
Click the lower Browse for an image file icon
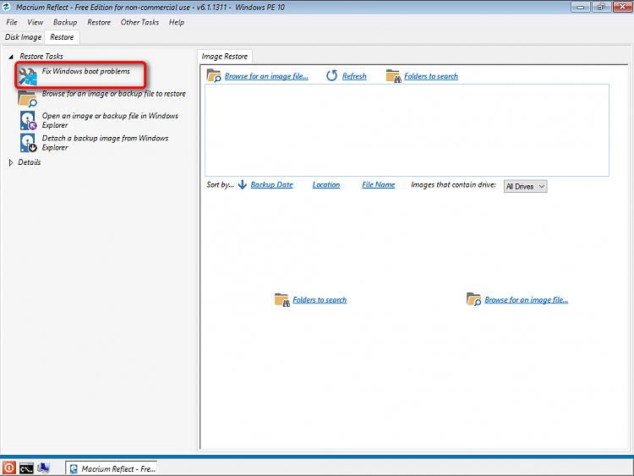pyautogui.click(x=473, y=299)
